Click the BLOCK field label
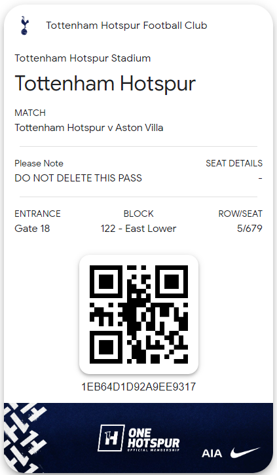 (138, 214)
